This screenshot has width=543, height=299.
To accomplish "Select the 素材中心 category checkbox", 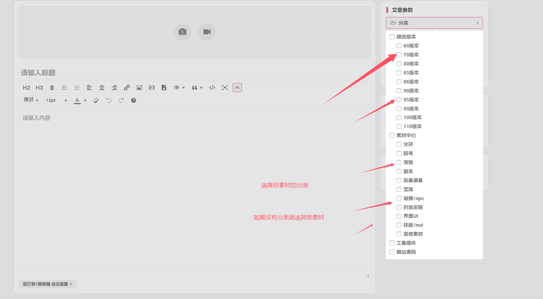I will coord(392,135).
